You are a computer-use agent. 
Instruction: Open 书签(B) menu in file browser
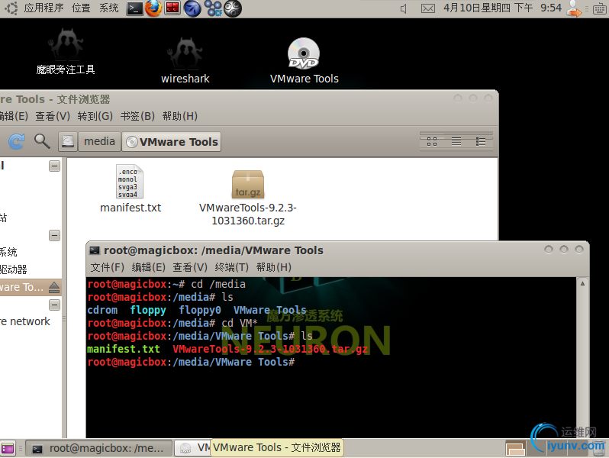coord(137,116)
